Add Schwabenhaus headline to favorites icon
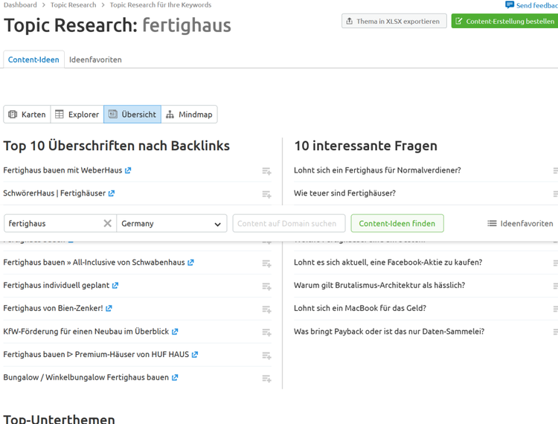This screenshot has height=424, width=558. tap(266, 263)
